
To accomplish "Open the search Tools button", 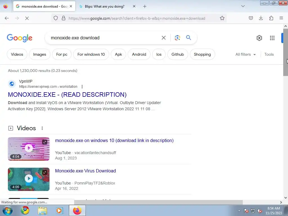I will 269,54.
